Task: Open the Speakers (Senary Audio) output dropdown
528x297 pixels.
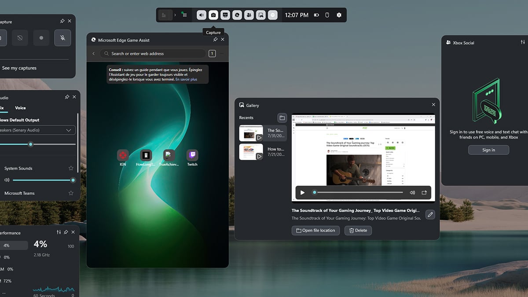Action: (37, 130)
